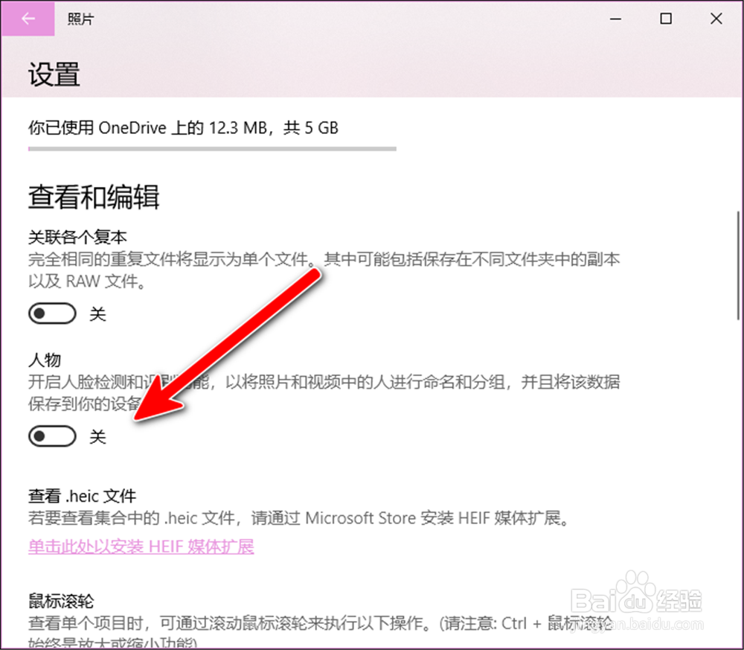Click the 人物 setting label
The width and height of the screenshot is (744, 650).
tap(45, 360)
